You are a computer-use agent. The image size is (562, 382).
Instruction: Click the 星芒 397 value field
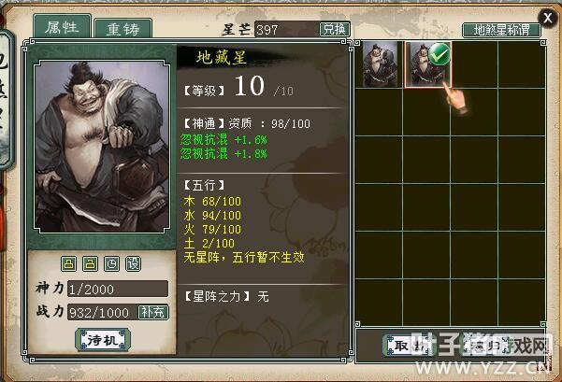[x=287, y=29]
